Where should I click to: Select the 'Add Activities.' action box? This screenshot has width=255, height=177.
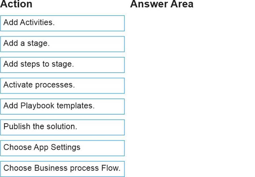[x=62, y=23]
